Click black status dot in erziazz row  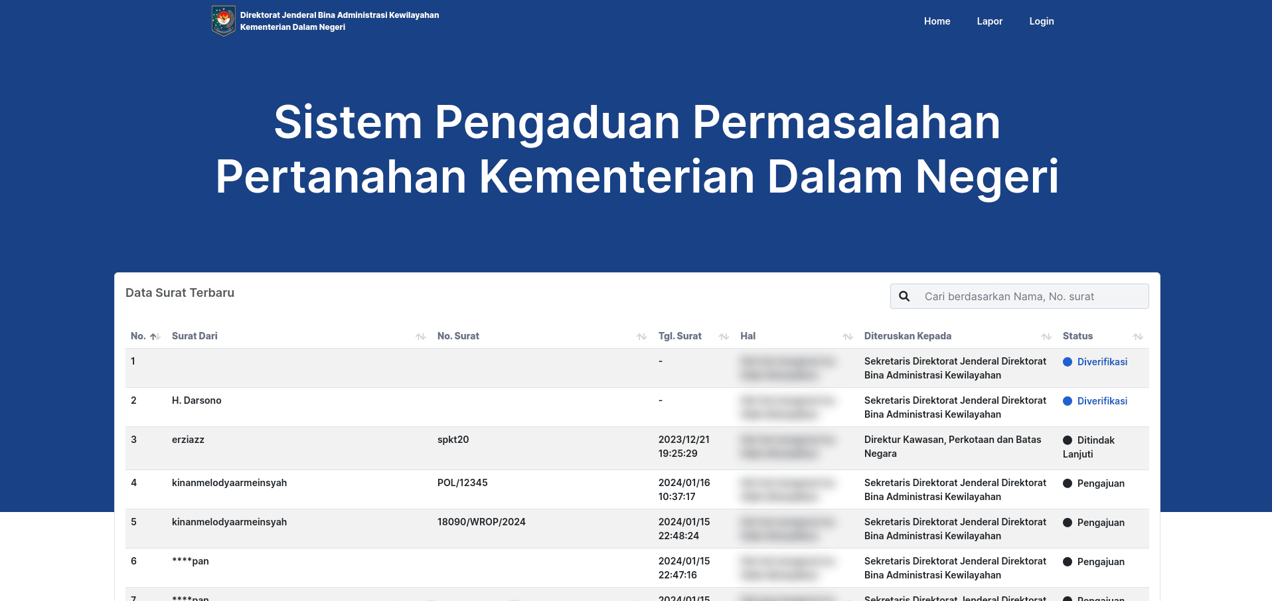(1068, 440)
